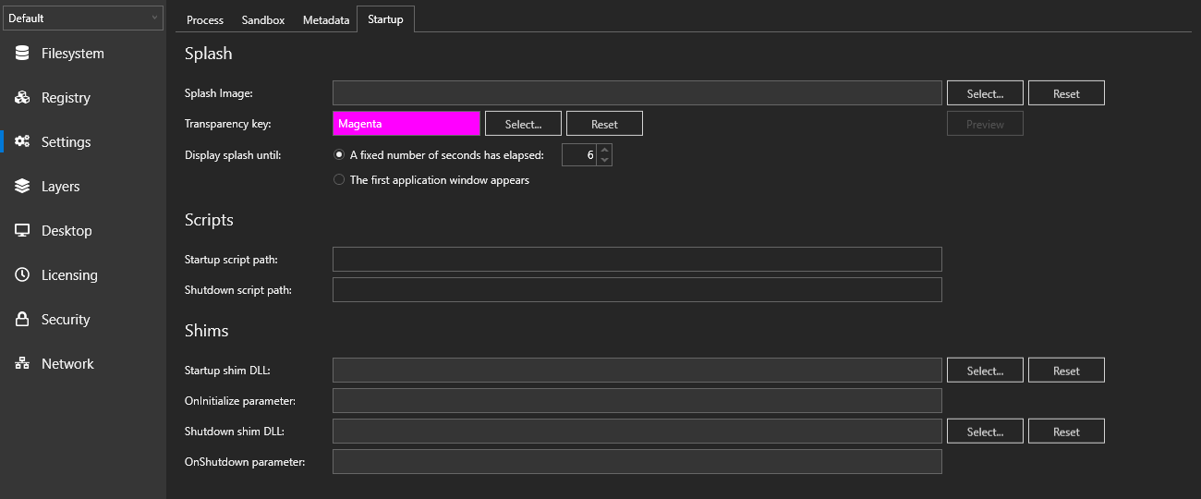This screenshot has width=1201, height=499.
Task: Click the Registry cubes icon
Action: (x=22, y=98)
